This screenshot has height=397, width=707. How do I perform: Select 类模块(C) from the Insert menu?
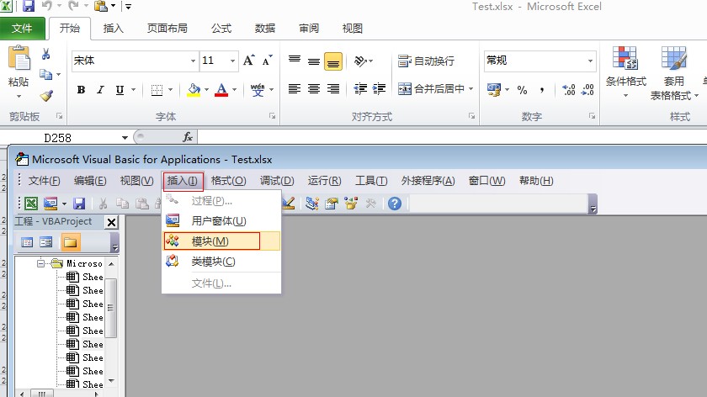coord(221,262)
